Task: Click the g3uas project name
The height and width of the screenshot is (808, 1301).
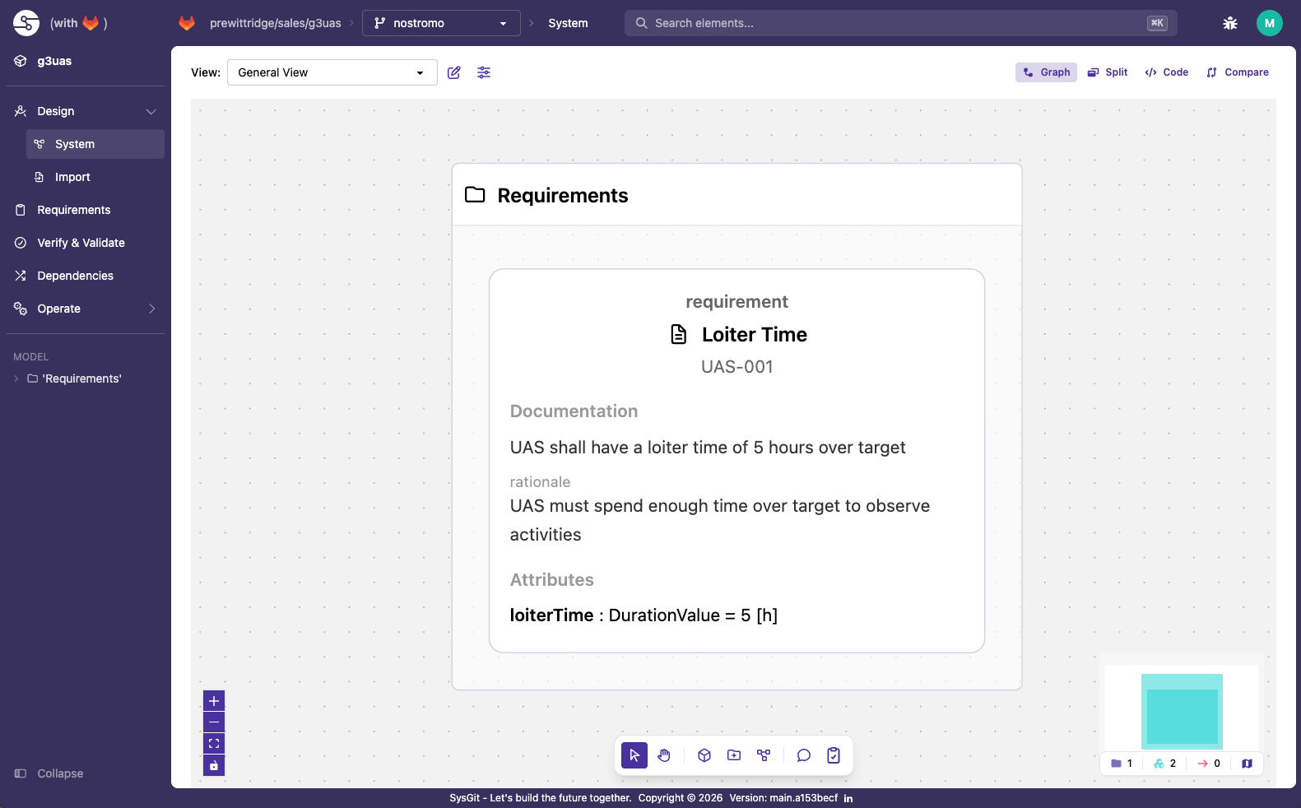Action: click(54, 61)
